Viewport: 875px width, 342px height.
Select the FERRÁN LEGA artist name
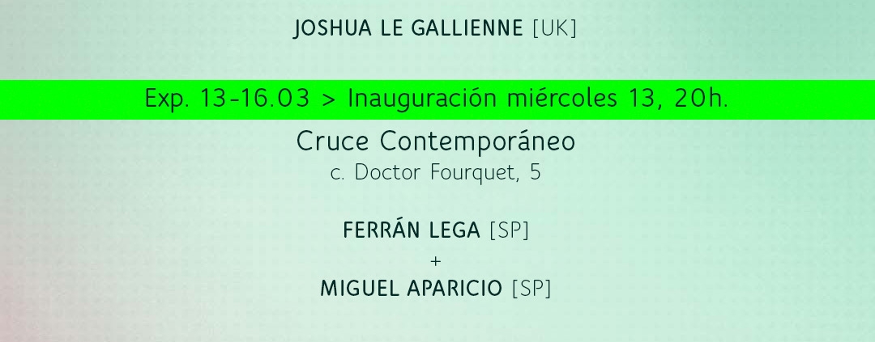(x=412, y=230)
